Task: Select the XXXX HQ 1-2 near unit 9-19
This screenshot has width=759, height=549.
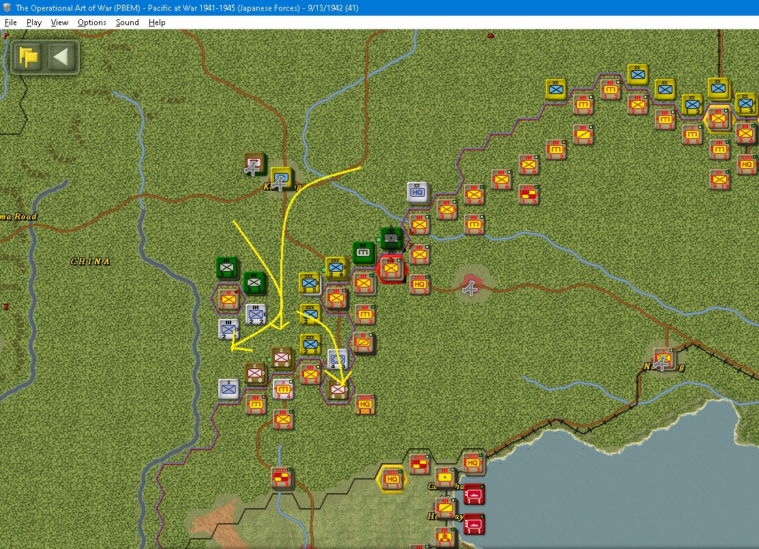Action: [x=747, y=164]
